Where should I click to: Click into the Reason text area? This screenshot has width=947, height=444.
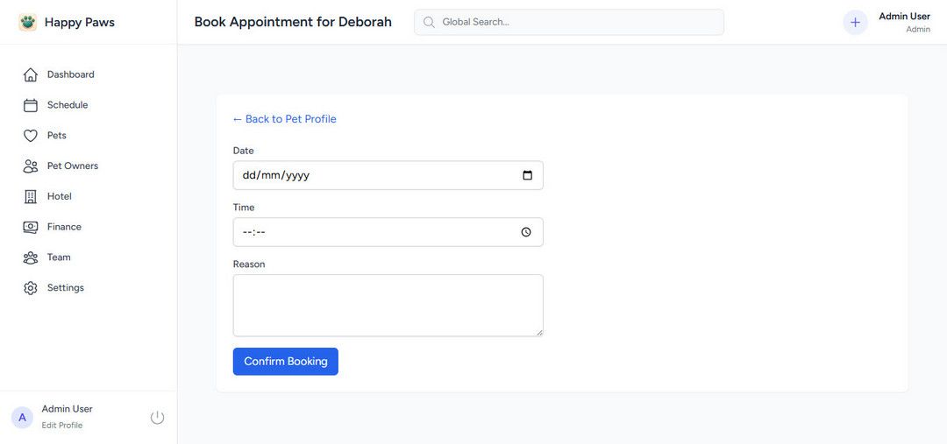388,305
